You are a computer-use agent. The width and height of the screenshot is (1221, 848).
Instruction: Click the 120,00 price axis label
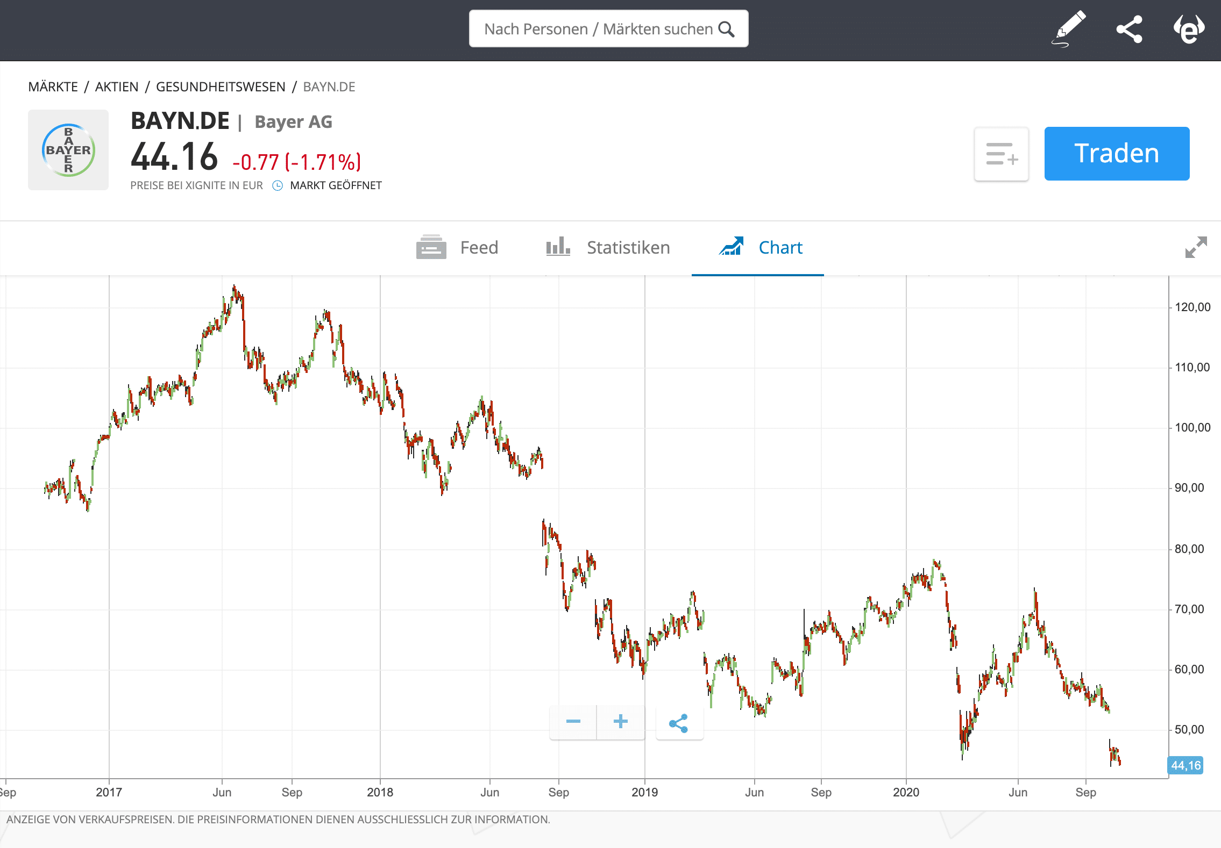pyautogui.click(x=1192, y=307)
